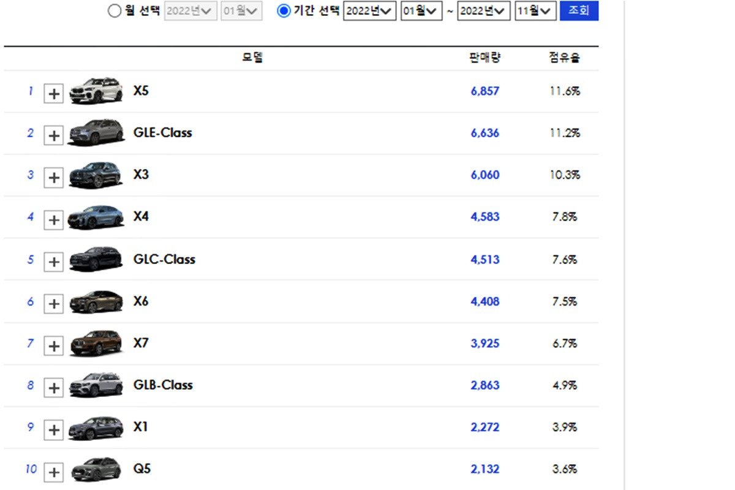Viewport: 735px width, 490px height.
Task: Click the 11.2% market share value
Action: tap(565, 133)
